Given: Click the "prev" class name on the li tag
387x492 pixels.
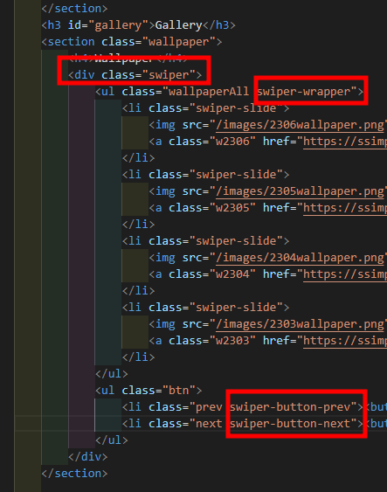Looking at the screenshot, I should pyautogui.click(x=209, y=407).
